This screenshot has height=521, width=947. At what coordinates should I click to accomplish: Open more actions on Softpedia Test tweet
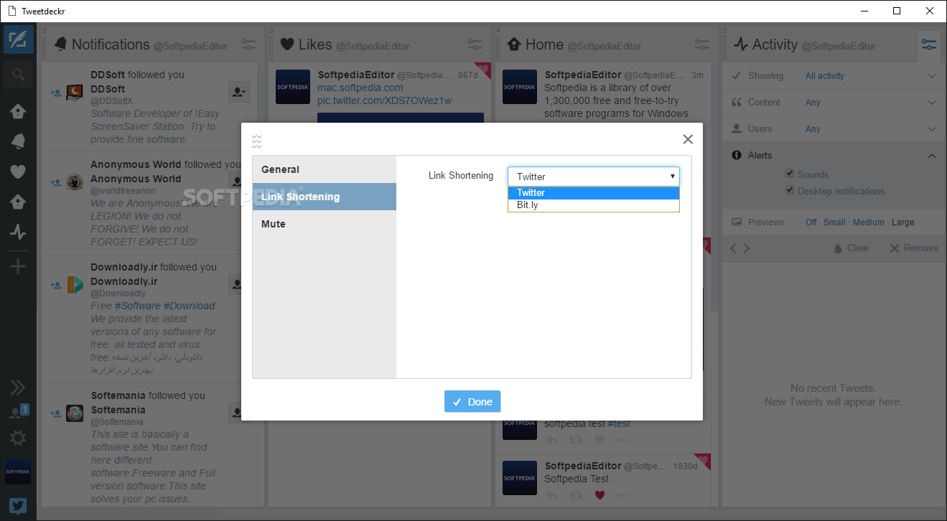coord(622,494)
